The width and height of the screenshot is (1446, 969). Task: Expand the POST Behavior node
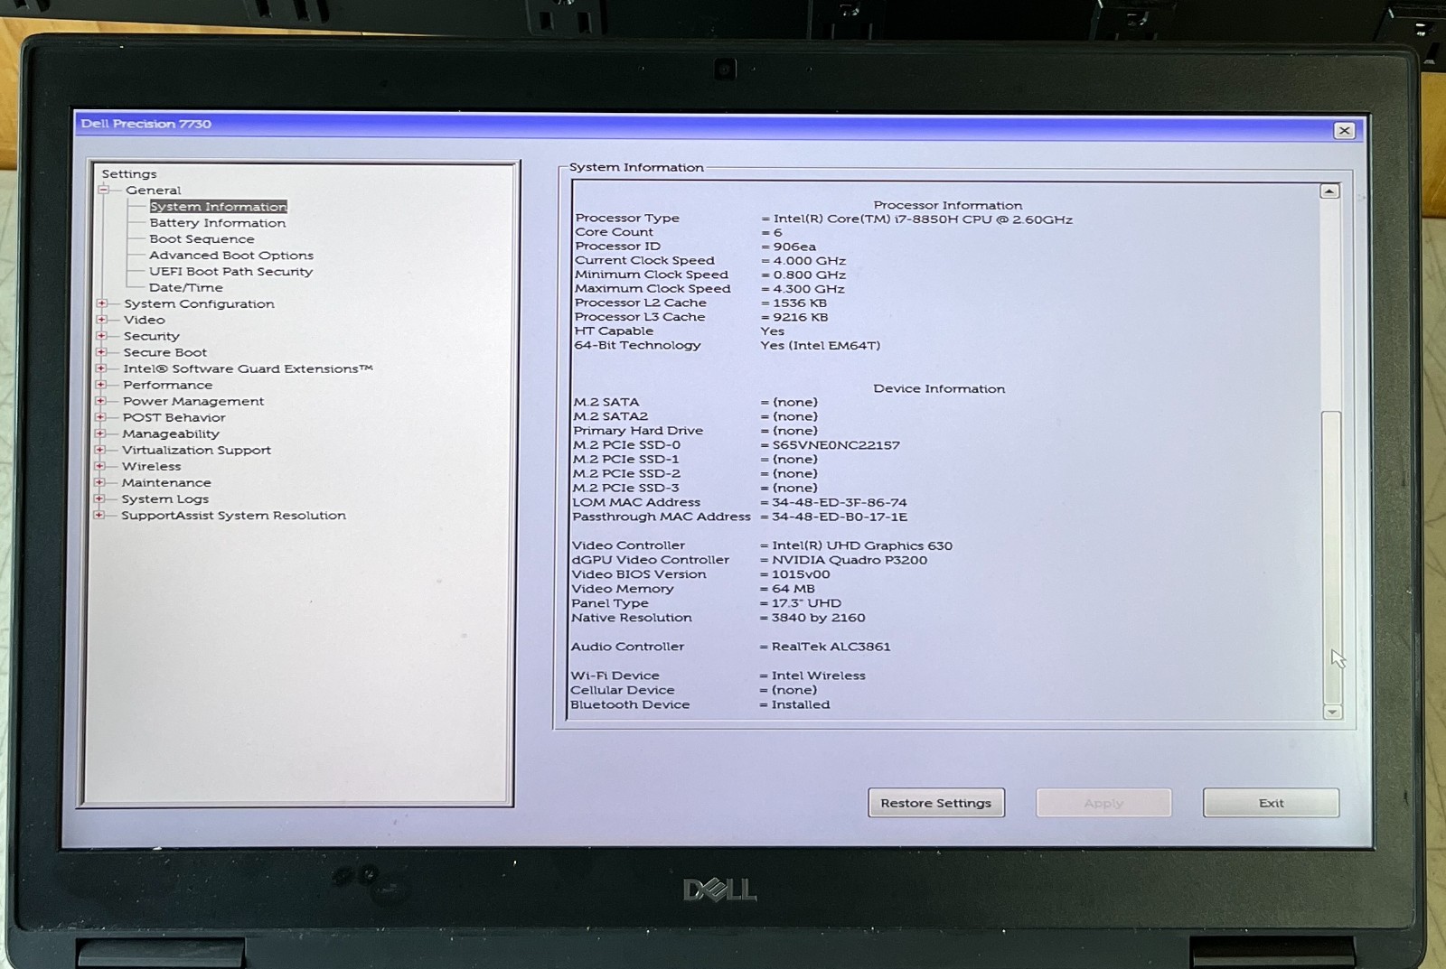(x=101, y=417)
